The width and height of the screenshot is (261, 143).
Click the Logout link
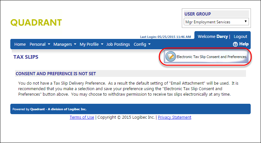(240, 37)
